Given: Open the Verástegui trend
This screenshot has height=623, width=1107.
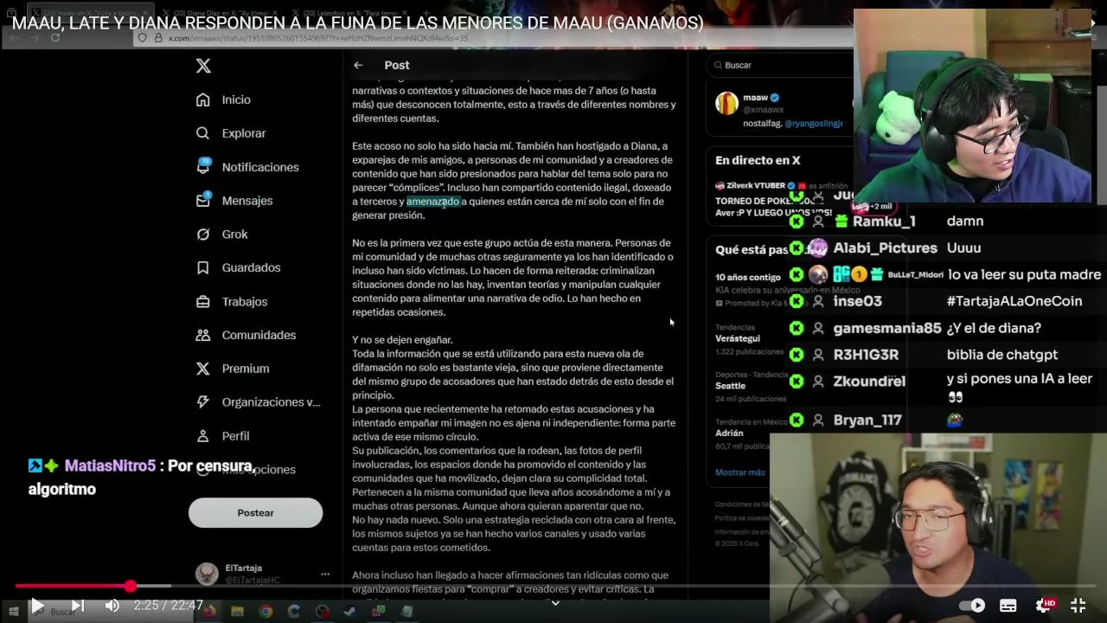Looking at the screenshot, I should click(x=737, y=338).
